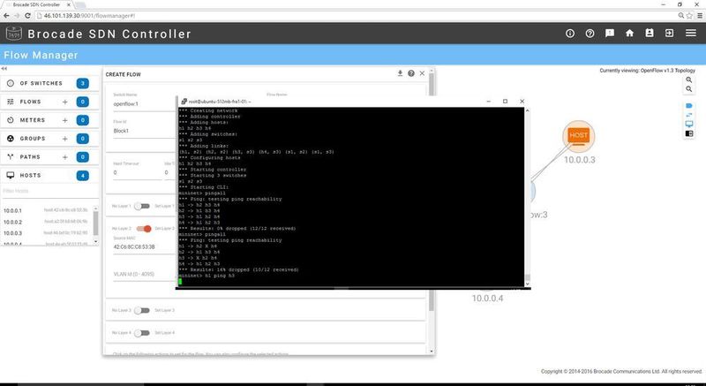Disable the Layer 2 switch
Screen dimensions: 706x386
pyautogui.click(x=144, y=229)
